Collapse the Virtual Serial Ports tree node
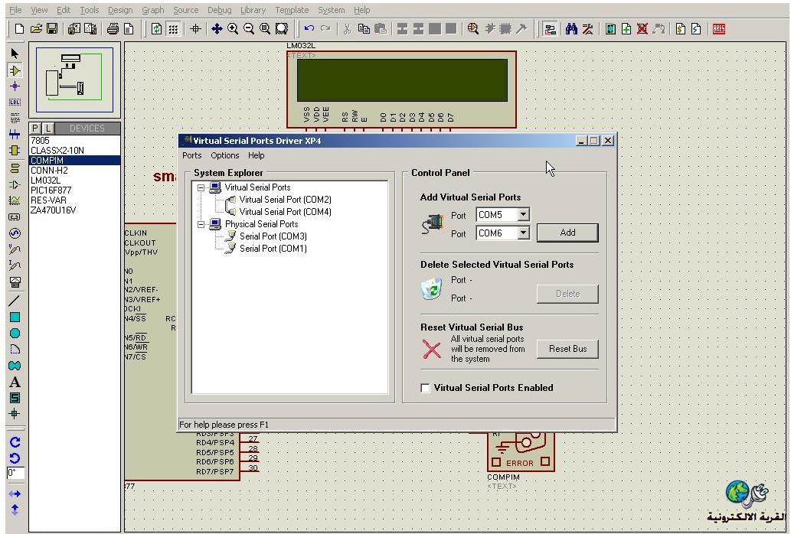Screen dimensions: 791x534 [201, 187]
